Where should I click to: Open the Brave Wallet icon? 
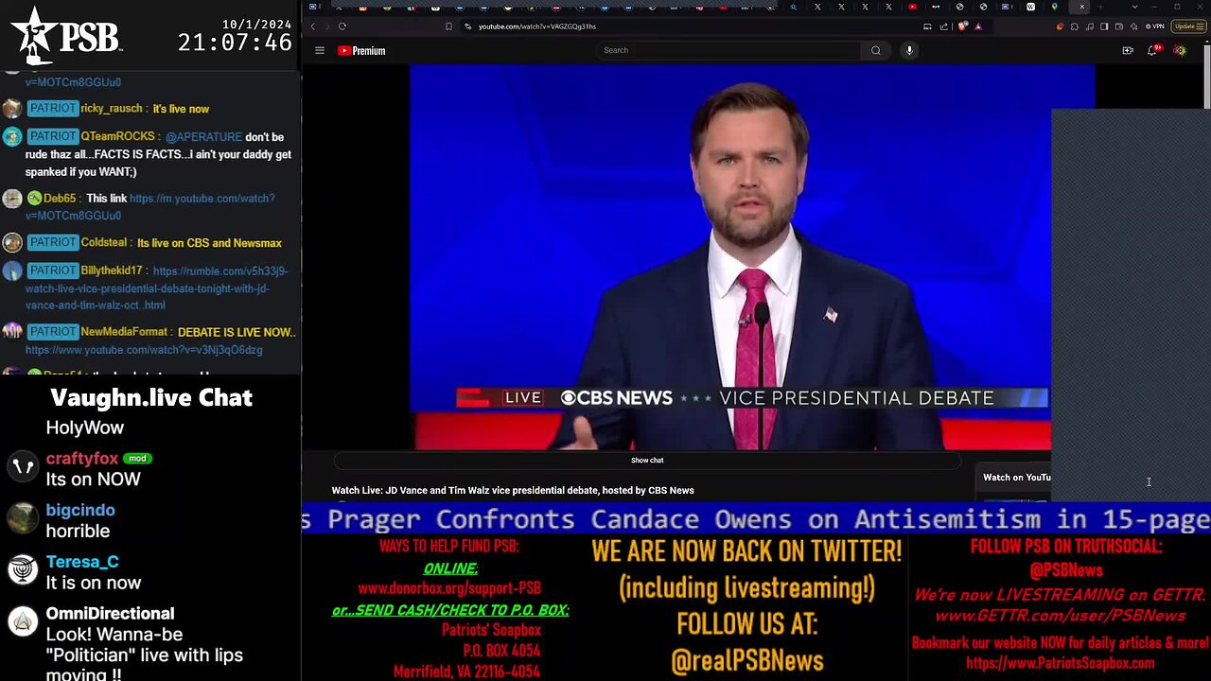(x=1119, y=26)
